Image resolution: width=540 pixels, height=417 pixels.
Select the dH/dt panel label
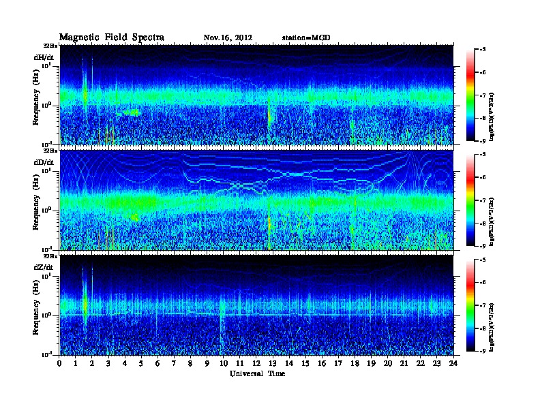coord(44,57)
